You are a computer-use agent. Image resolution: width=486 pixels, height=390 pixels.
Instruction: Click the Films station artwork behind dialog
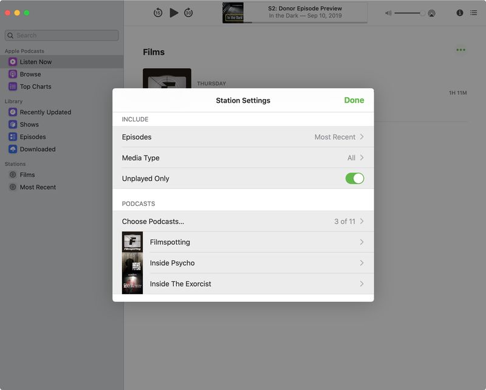point(166,78)
